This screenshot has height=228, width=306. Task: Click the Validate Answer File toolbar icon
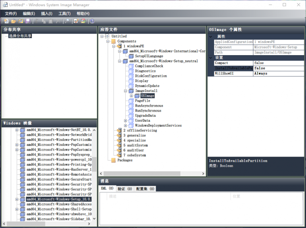pos(76,21)
